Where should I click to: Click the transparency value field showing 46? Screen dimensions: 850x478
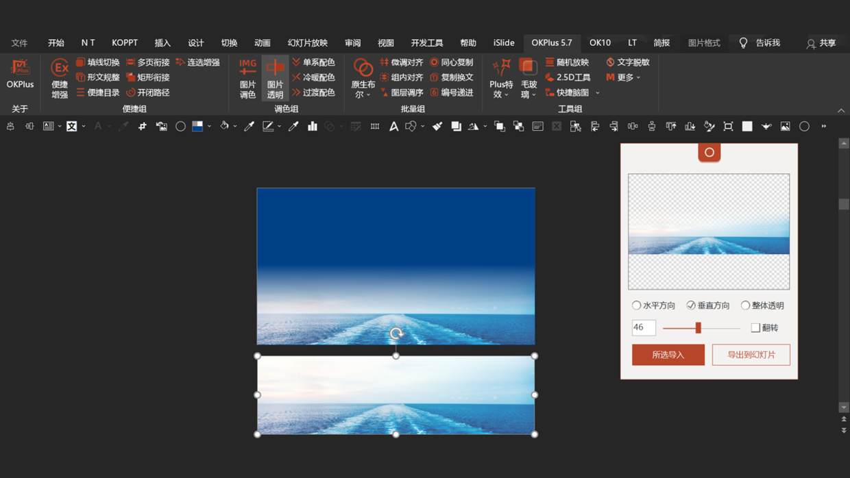[x=644, y=327]
